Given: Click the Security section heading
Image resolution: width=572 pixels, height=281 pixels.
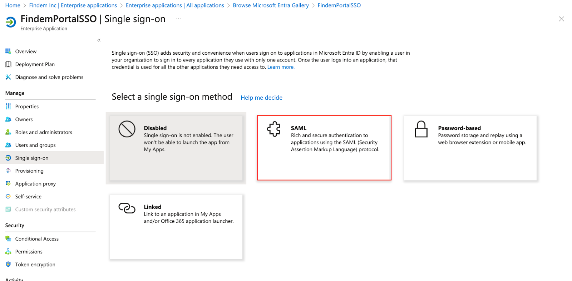Looking at the screenshot, I should tap(15, 225).
